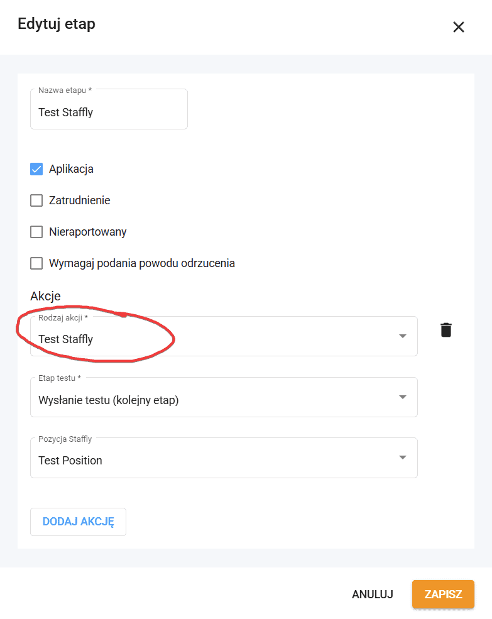The image size is (492, 619).
Task: Expand the Wysłanie testu (kolejny etap) selection
Action: pyautogui.click(x=214, y=400)
